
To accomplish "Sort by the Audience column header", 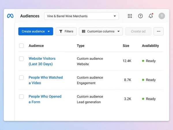I will coord(36,46).
